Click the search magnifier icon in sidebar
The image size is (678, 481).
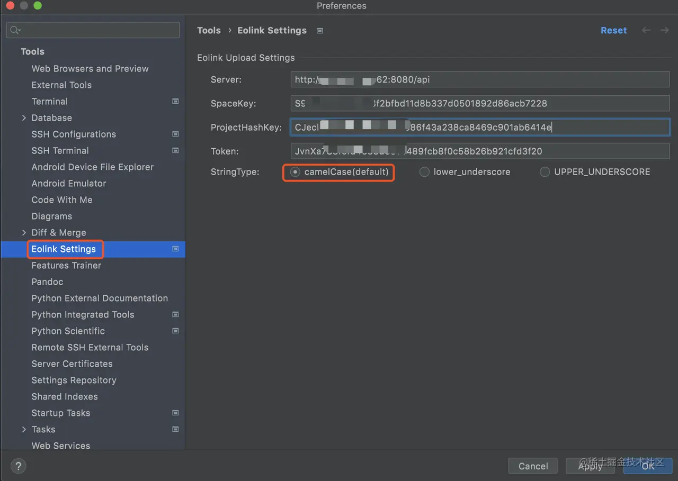(x=15, y=30)
